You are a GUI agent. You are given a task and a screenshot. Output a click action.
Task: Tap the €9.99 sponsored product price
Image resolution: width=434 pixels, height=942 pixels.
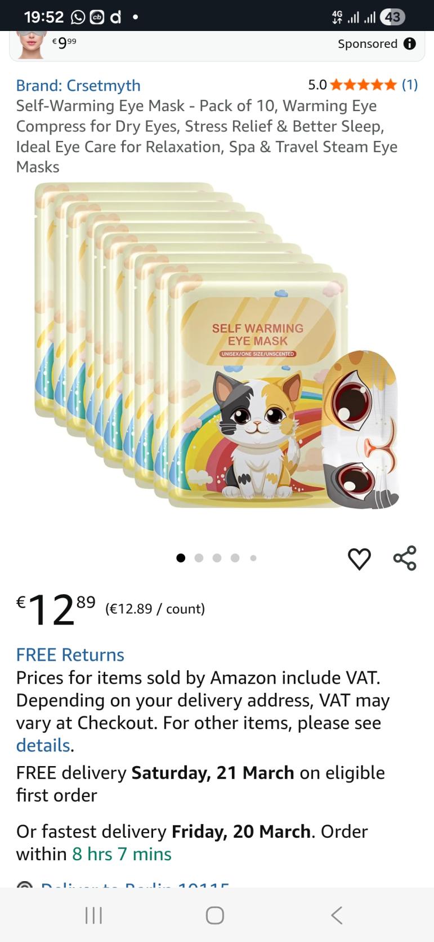tap(64, 42)
